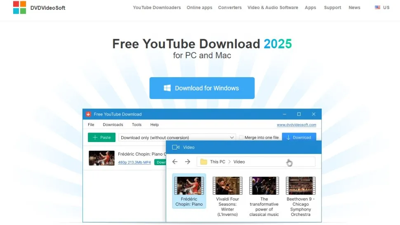This screenshot has height=225, width=400.
Task: Open the Download only (without conversion) dropdown
Action: [177, 137]
